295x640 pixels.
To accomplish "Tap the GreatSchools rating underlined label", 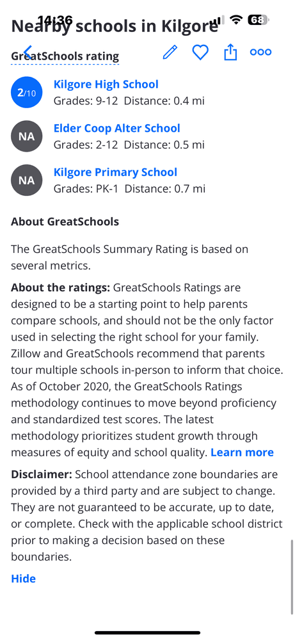I will click(65, 57).
